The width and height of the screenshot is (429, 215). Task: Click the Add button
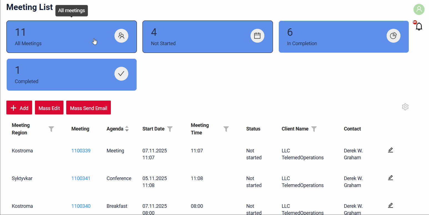coord(19,108)
